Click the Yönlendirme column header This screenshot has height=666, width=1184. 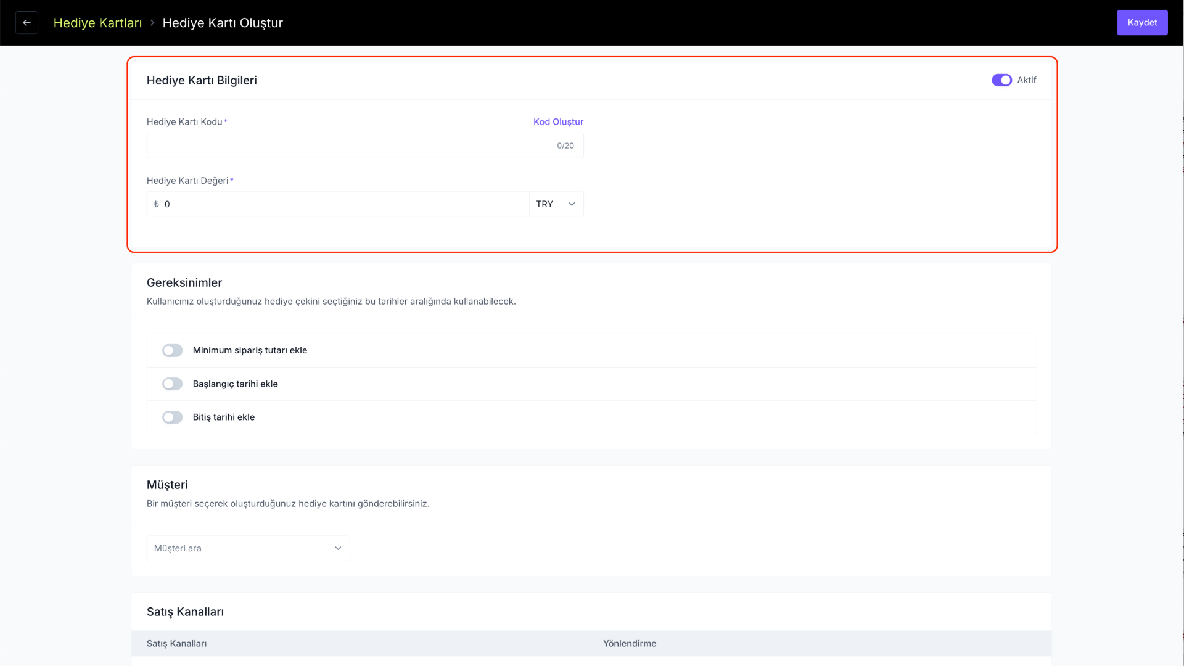630,643
